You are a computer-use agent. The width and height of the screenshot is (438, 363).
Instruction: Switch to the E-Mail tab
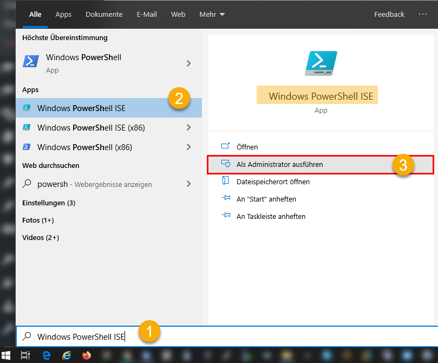tap(147, 14)
